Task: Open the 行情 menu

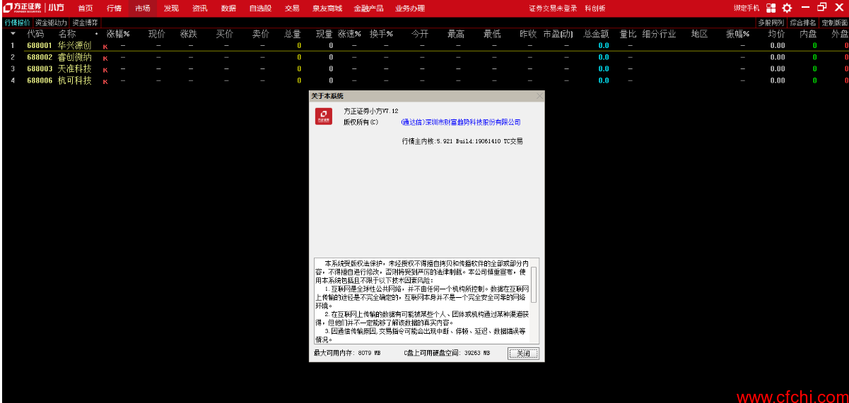Action: click(114, 8)
